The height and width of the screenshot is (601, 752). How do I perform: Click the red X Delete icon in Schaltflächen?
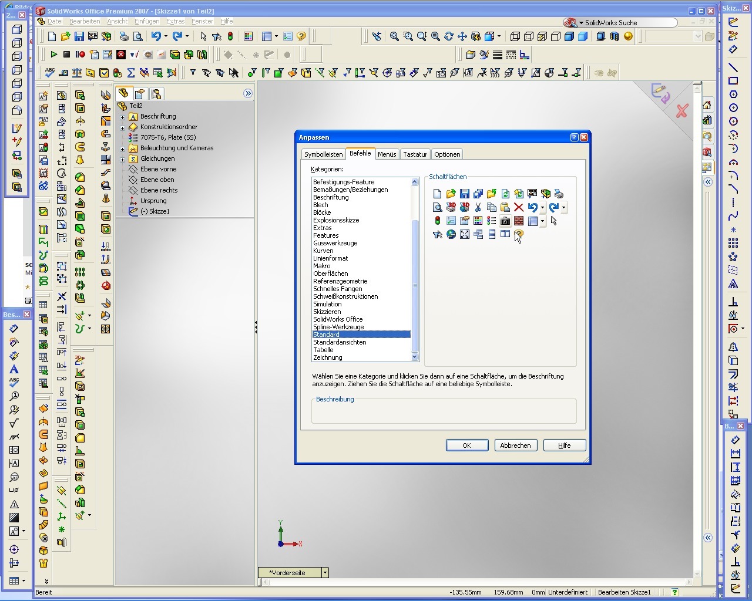pos(519,207)
